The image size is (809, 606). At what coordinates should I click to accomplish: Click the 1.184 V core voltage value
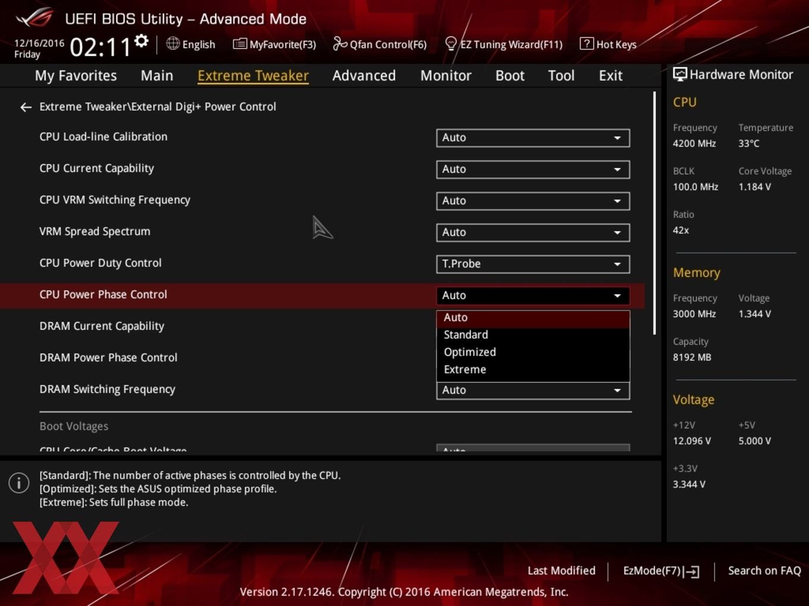click(x=755, y=187)
